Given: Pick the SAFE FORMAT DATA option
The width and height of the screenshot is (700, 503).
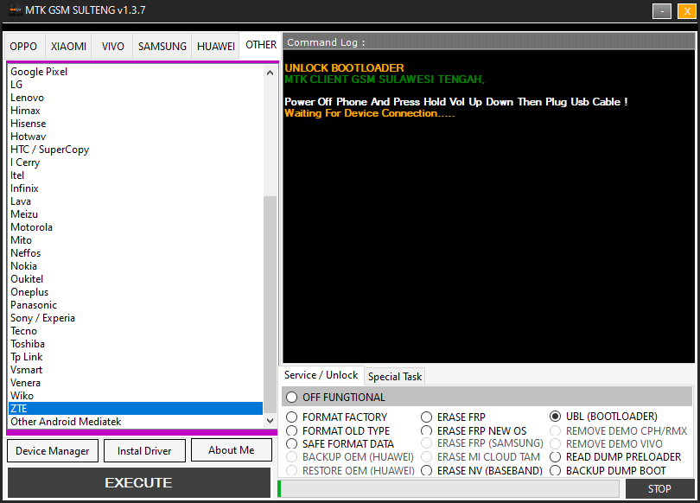Looking at the screenshot, I should [x=292, y=444].
